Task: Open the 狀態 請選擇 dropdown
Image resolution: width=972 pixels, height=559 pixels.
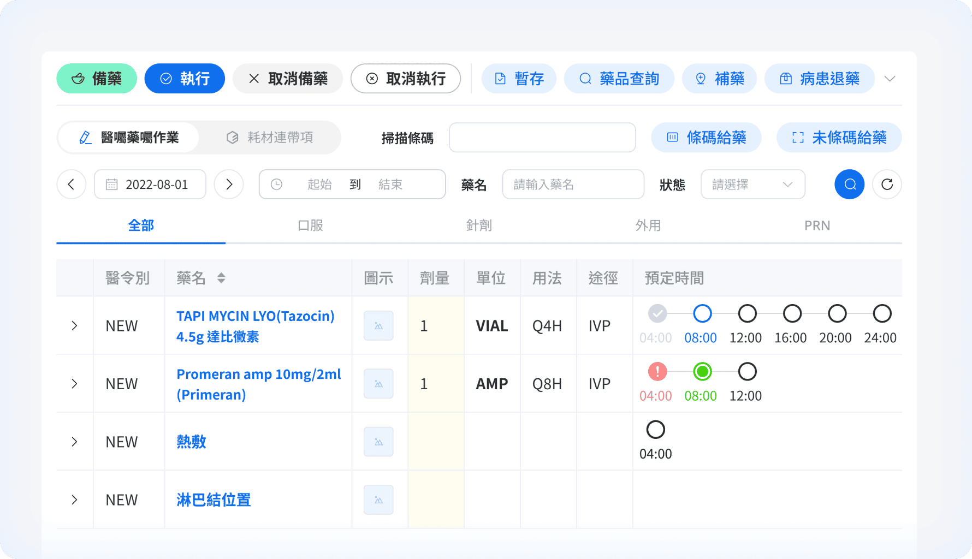Action: tap(753, 185)
